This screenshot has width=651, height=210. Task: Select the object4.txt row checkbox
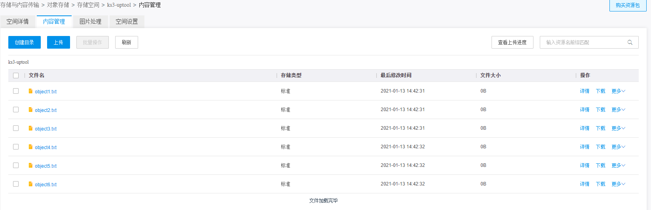[x=16, y=147]
